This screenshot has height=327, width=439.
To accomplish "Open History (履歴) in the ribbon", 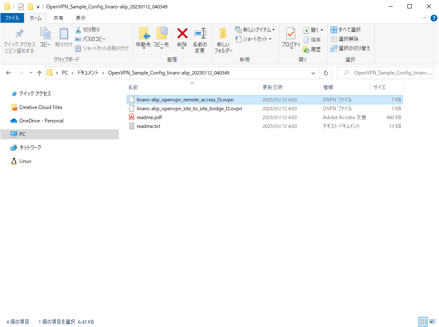I will tap(312, 50).
